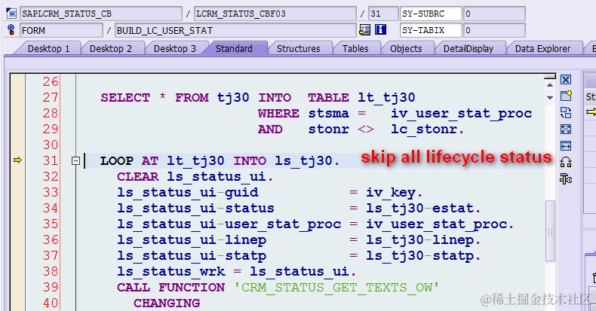The width and height of the screenshot is (596, 311).
Task: Click the exchange tools icon
Action: [566, 163]
